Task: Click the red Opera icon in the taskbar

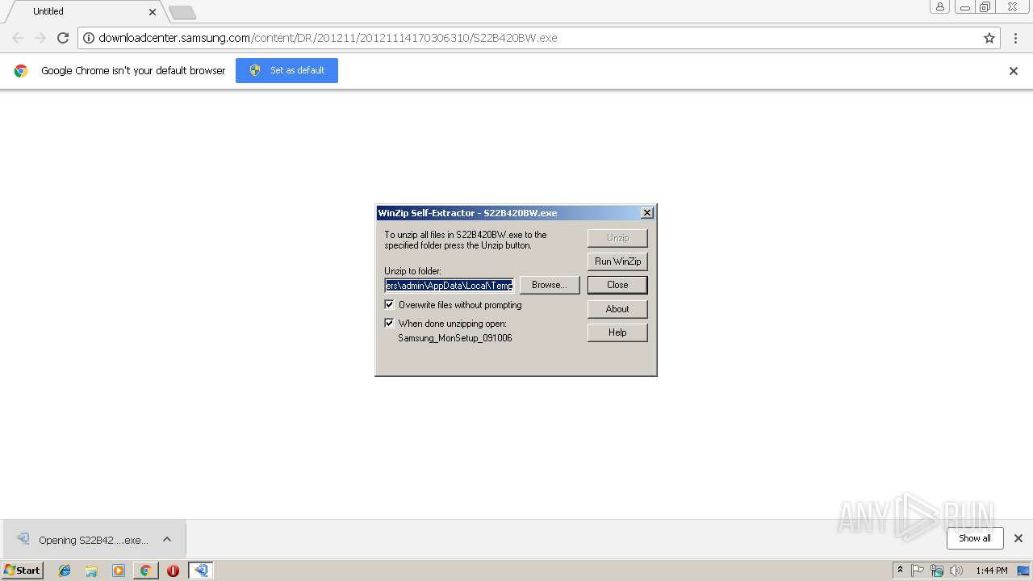Action: tap(173, 571)
